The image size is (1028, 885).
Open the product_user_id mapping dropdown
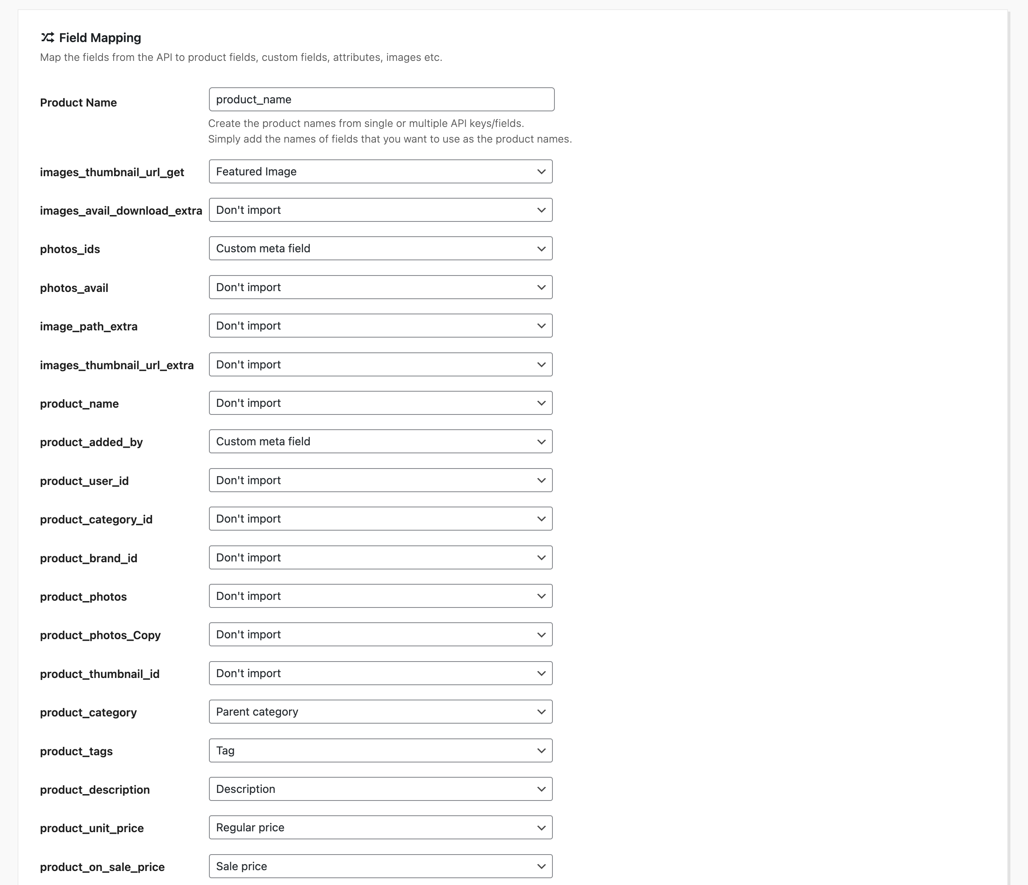point(381,480)
